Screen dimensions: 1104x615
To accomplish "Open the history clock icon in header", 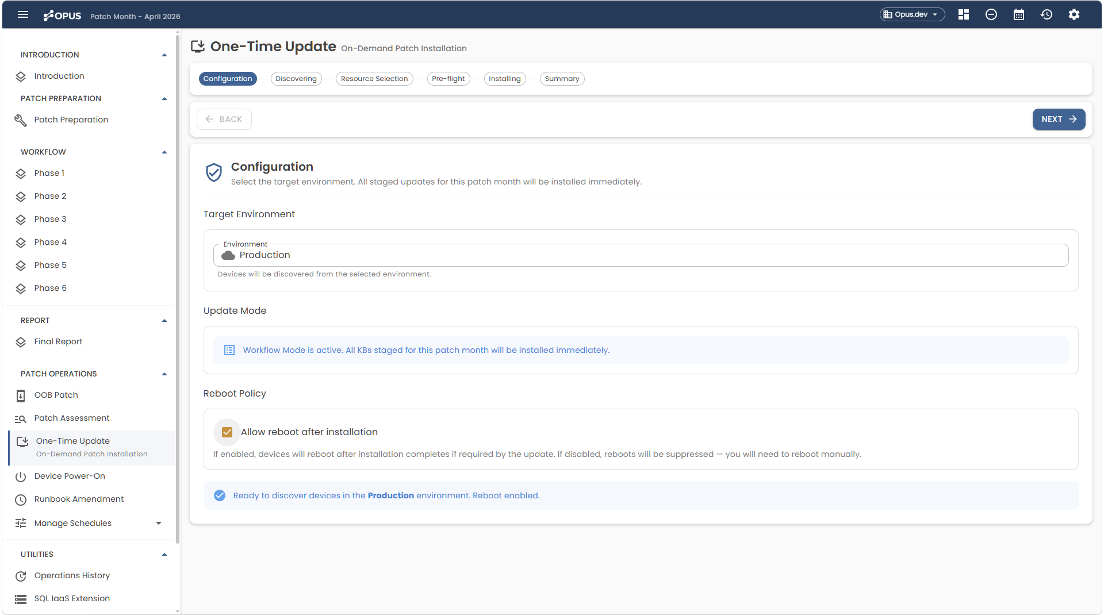I will click(1046, 15).
